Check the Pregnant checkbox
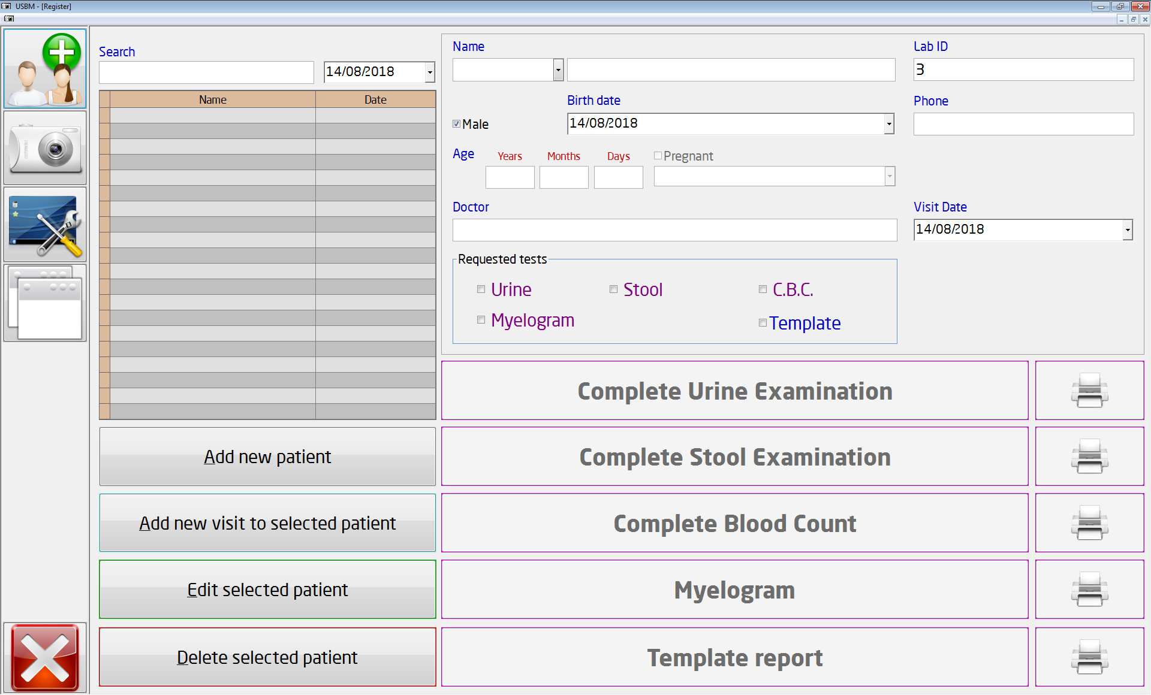The height and width of the screenshot is (695, 1151). coord(658,156)
